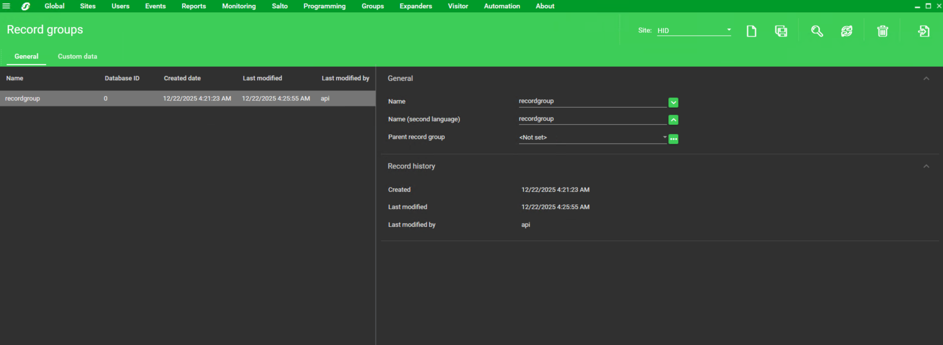Delete the selected record group

pyautogui.click(x=882, y=31)
